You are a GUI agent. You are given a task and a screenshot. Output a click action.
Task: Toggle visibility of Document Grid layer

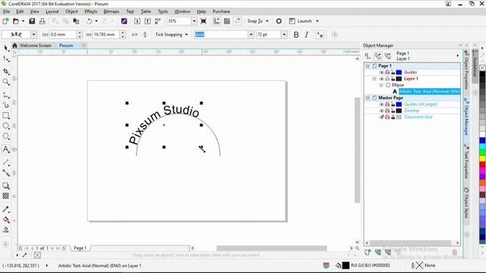coord(381,117)
